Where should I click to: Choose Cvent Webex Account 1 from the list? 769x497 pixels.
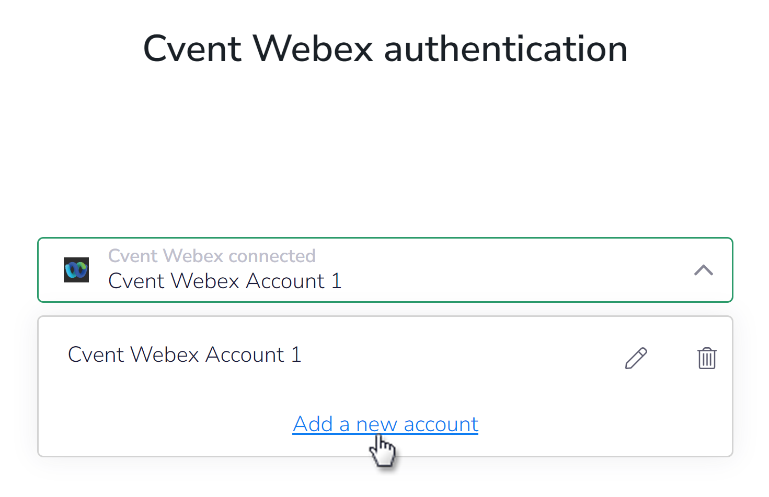coord(185,354)
